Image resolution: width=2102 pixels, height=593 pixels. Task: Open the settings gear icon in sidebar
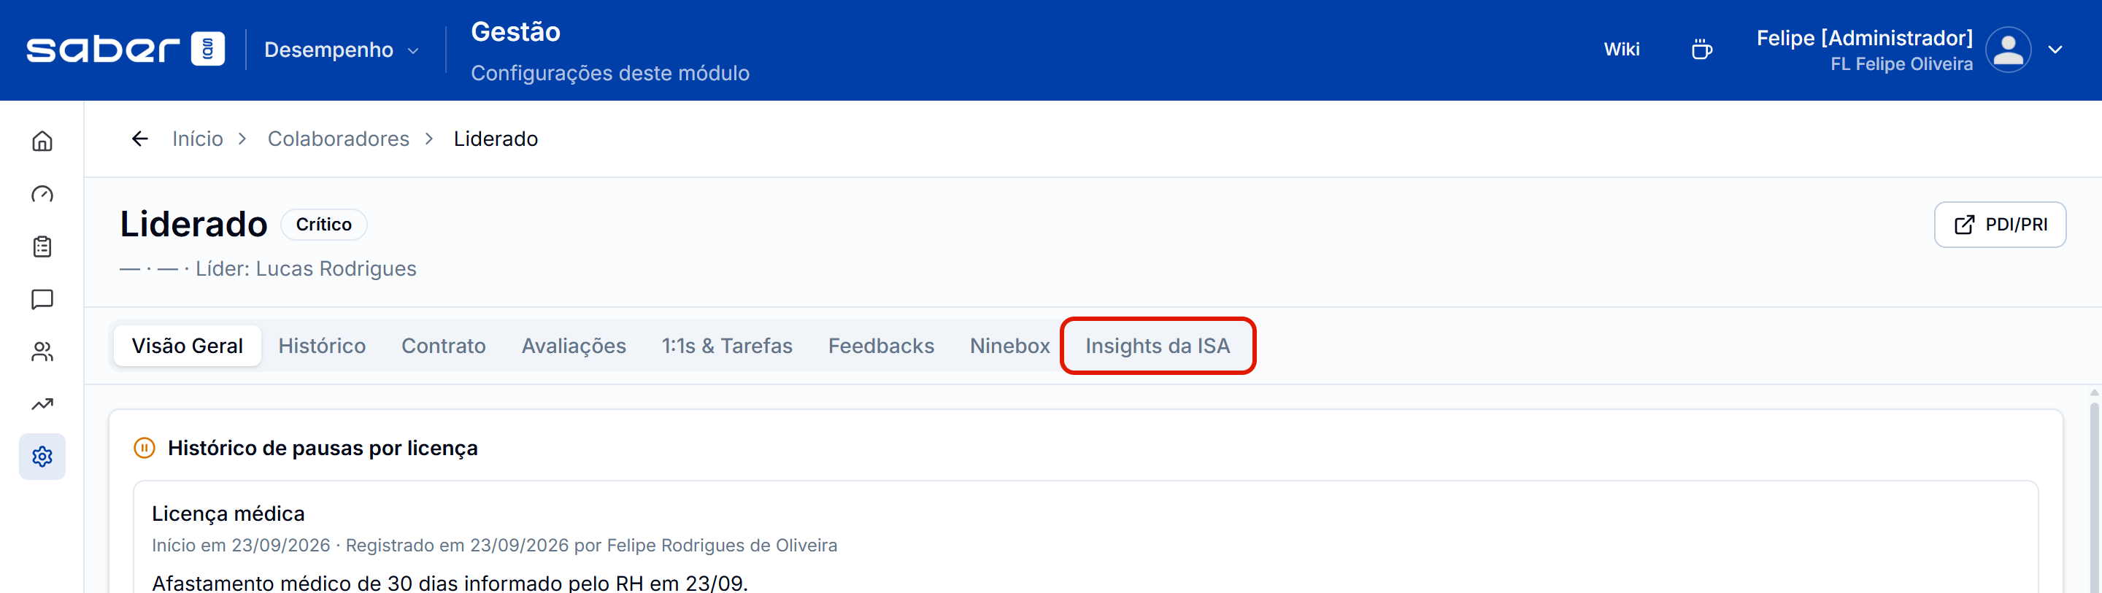coord(42,457)
